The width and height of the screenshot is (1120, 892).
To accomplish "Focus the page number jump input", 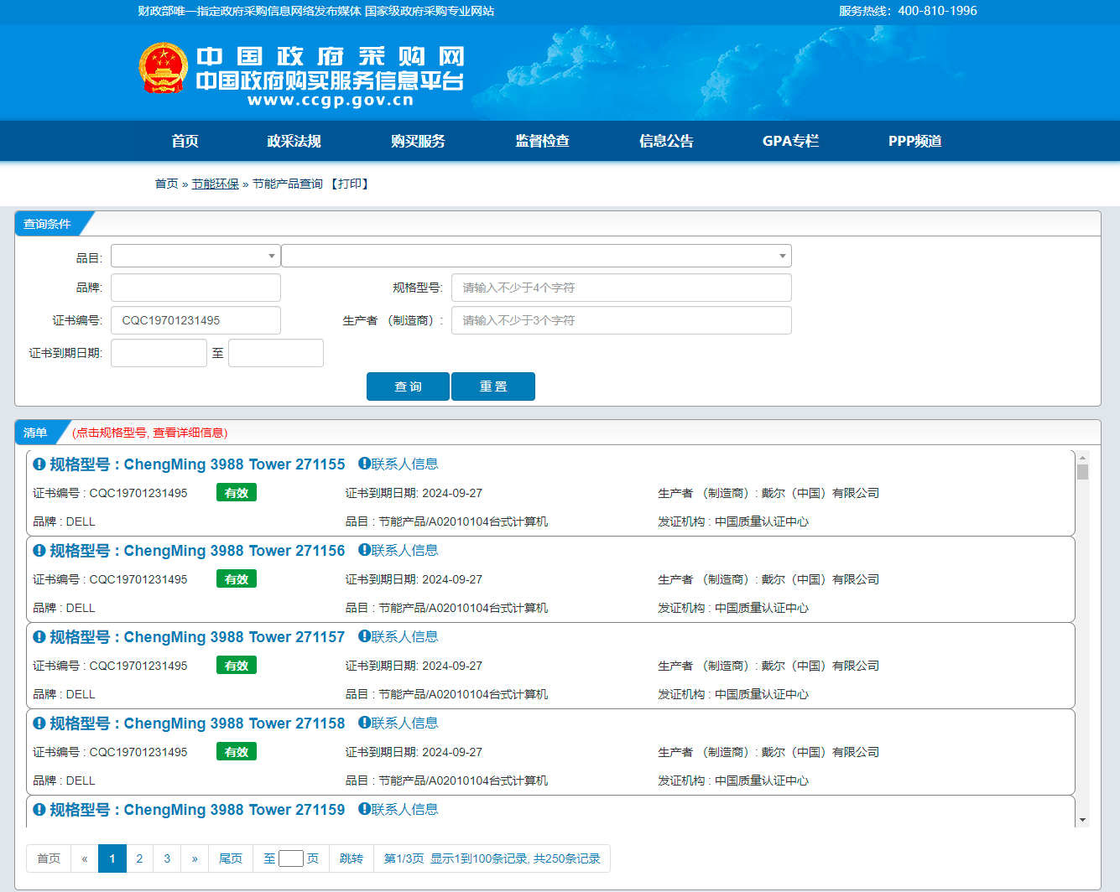I will click(x=291, y=858).
